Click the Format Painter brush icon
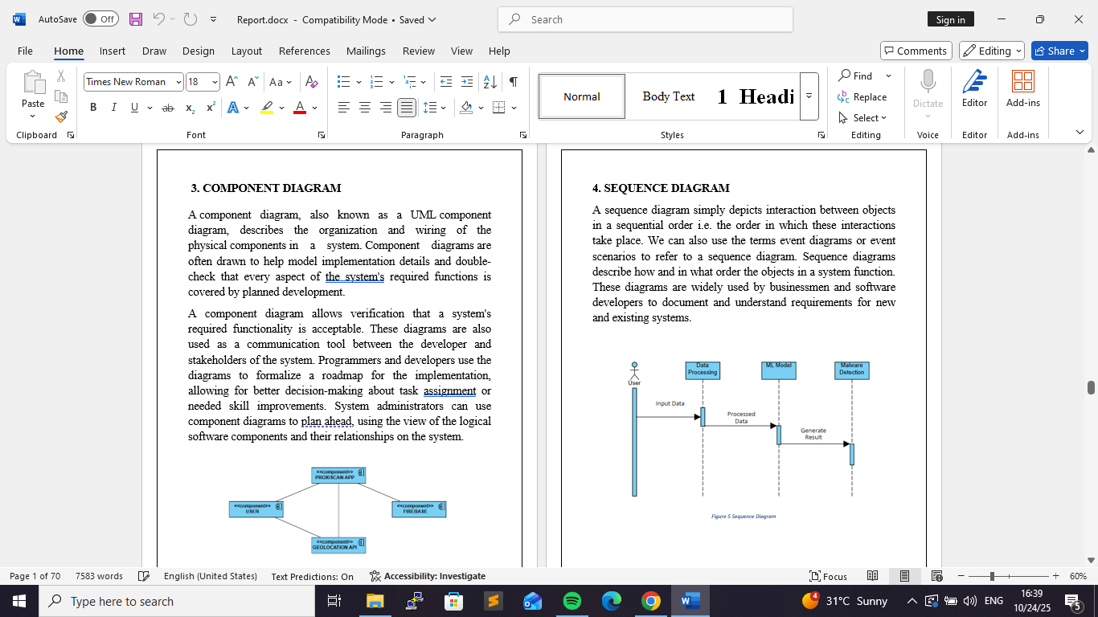 coord(61,117)
